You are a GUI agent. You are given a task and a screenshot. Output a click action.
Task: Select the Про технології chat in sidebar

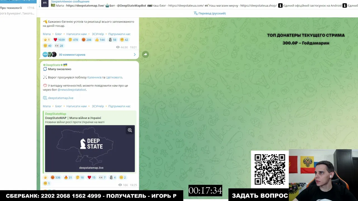click(18, 10)
